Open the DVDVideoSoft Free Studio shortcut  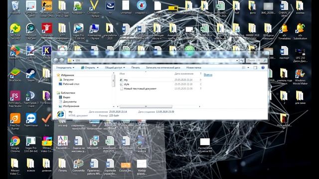click(15, 99)
